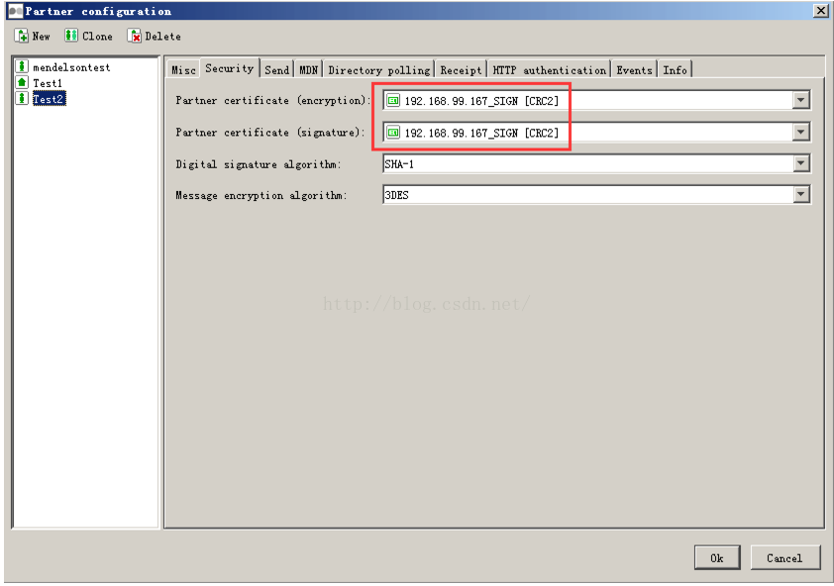Go to the Send tab

(276, 69)
